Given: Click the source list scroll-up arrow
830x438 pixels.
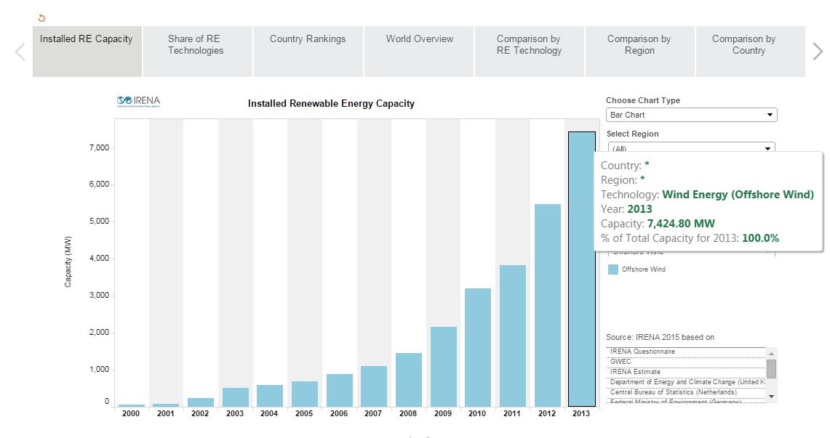Looking at the screenshot, I should point(771,353).
